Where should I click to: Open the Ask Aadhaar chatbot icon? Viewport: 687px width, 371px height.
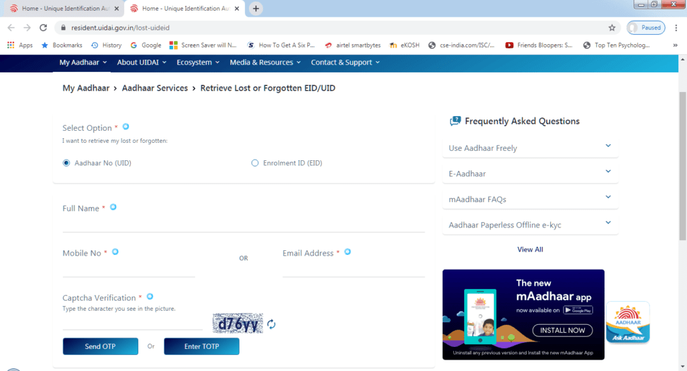(x=627, y=323)
